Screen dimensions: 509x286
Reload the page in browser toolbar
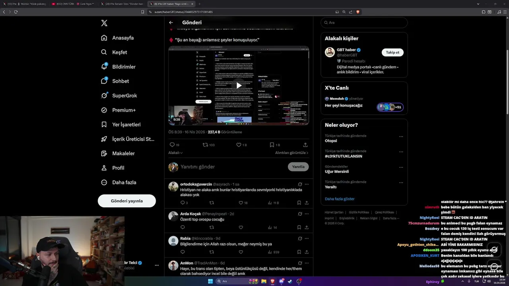(16, 12)
